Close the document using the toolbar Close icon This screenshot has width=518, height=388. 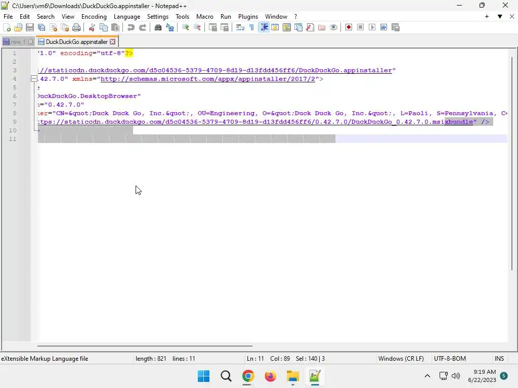pyautogui.click(x=53, y=27)
